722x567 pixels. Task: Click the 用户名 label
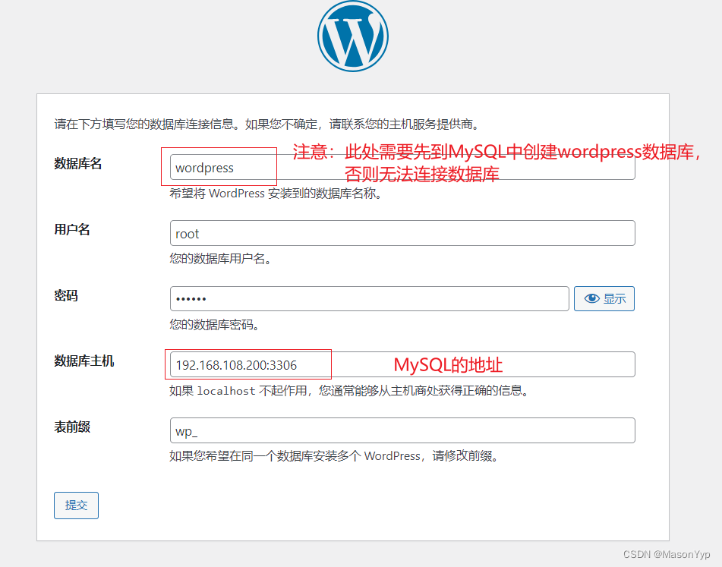(72, 229)
